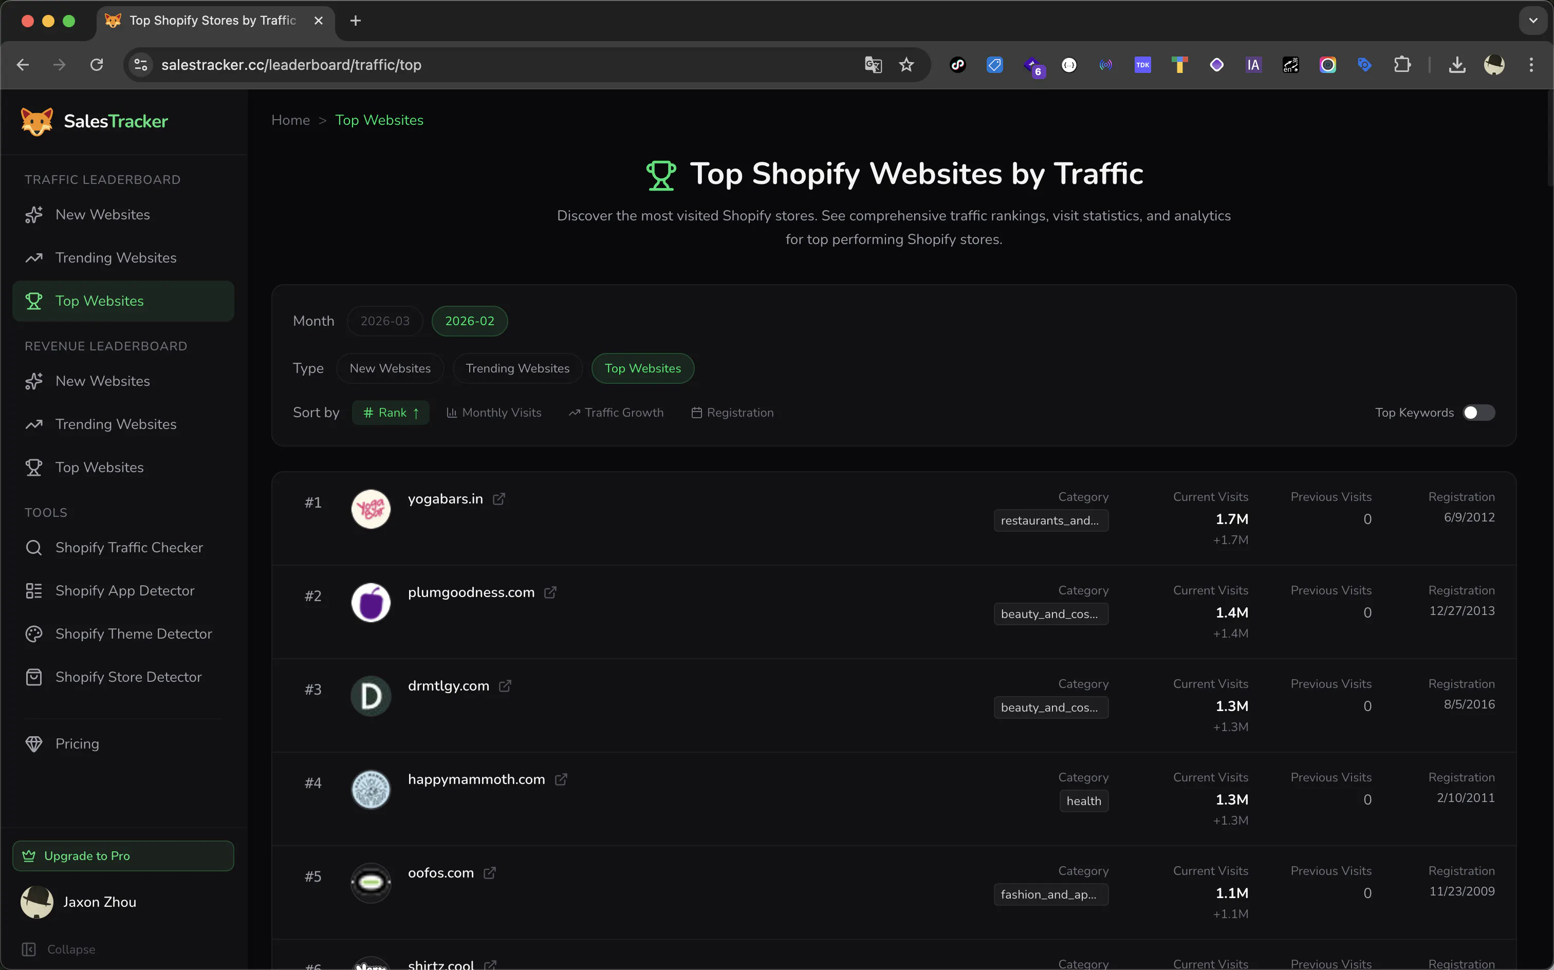The height and width of the screenshot is (970, 1554).
Task: Open drmtlgy.com store details
Action: click(449, 686)
